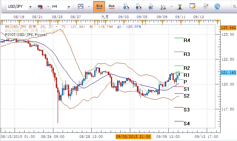Click the 08/15/2015 01:00 bottom axis label
237x141 pixels.
[x=18, y=137]
